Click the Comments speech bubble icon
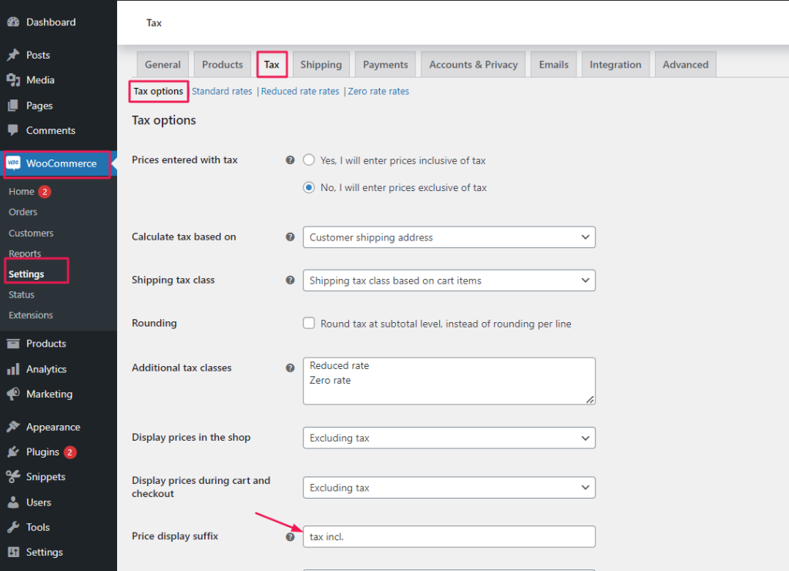Screen dimensions: 789x571 pyautogui.click(x=13, y=130)
